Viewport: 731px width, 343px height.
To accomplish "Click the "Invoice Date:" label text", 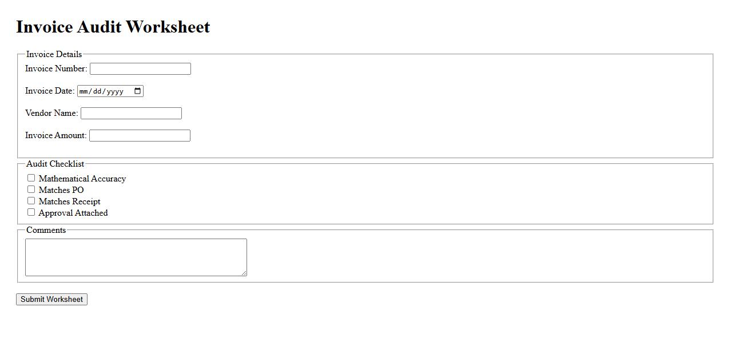I will coord(50,91).
